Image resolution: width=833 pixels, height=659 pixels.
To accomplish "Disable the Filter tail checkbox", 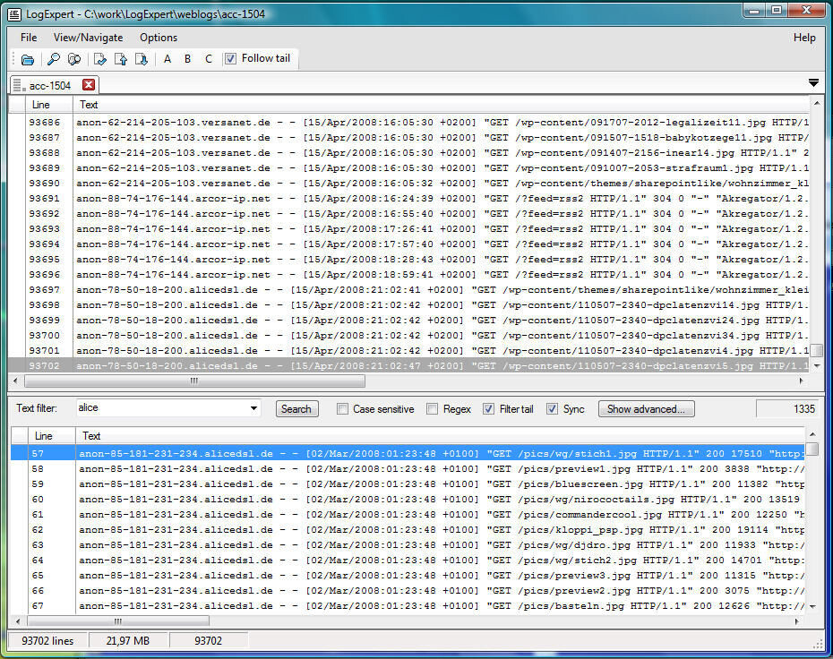I will click(488, 409).
